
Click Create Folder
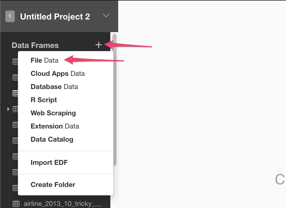click(x=53, y=185)
